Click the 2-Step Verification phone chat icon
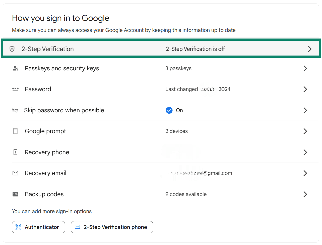322x245 pixels. click(78, 227)
